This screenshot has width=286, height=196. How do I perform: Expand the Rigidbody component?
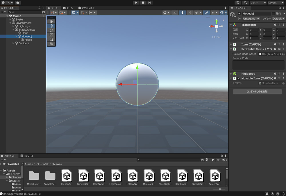[x=231, y=74]
